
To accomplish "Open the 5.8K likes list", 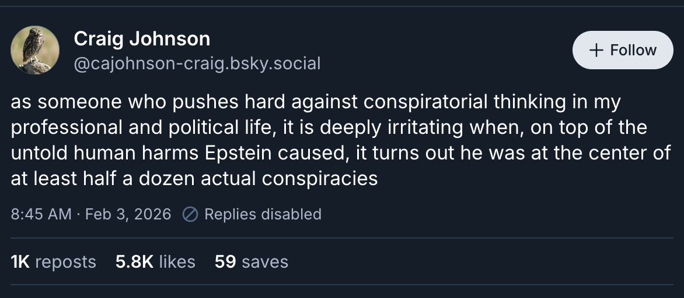I will point(155,261).
